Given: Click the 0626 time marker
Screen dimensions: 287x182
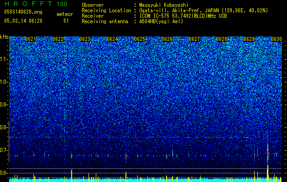Looking at the screenshot, I should (167, 39).
